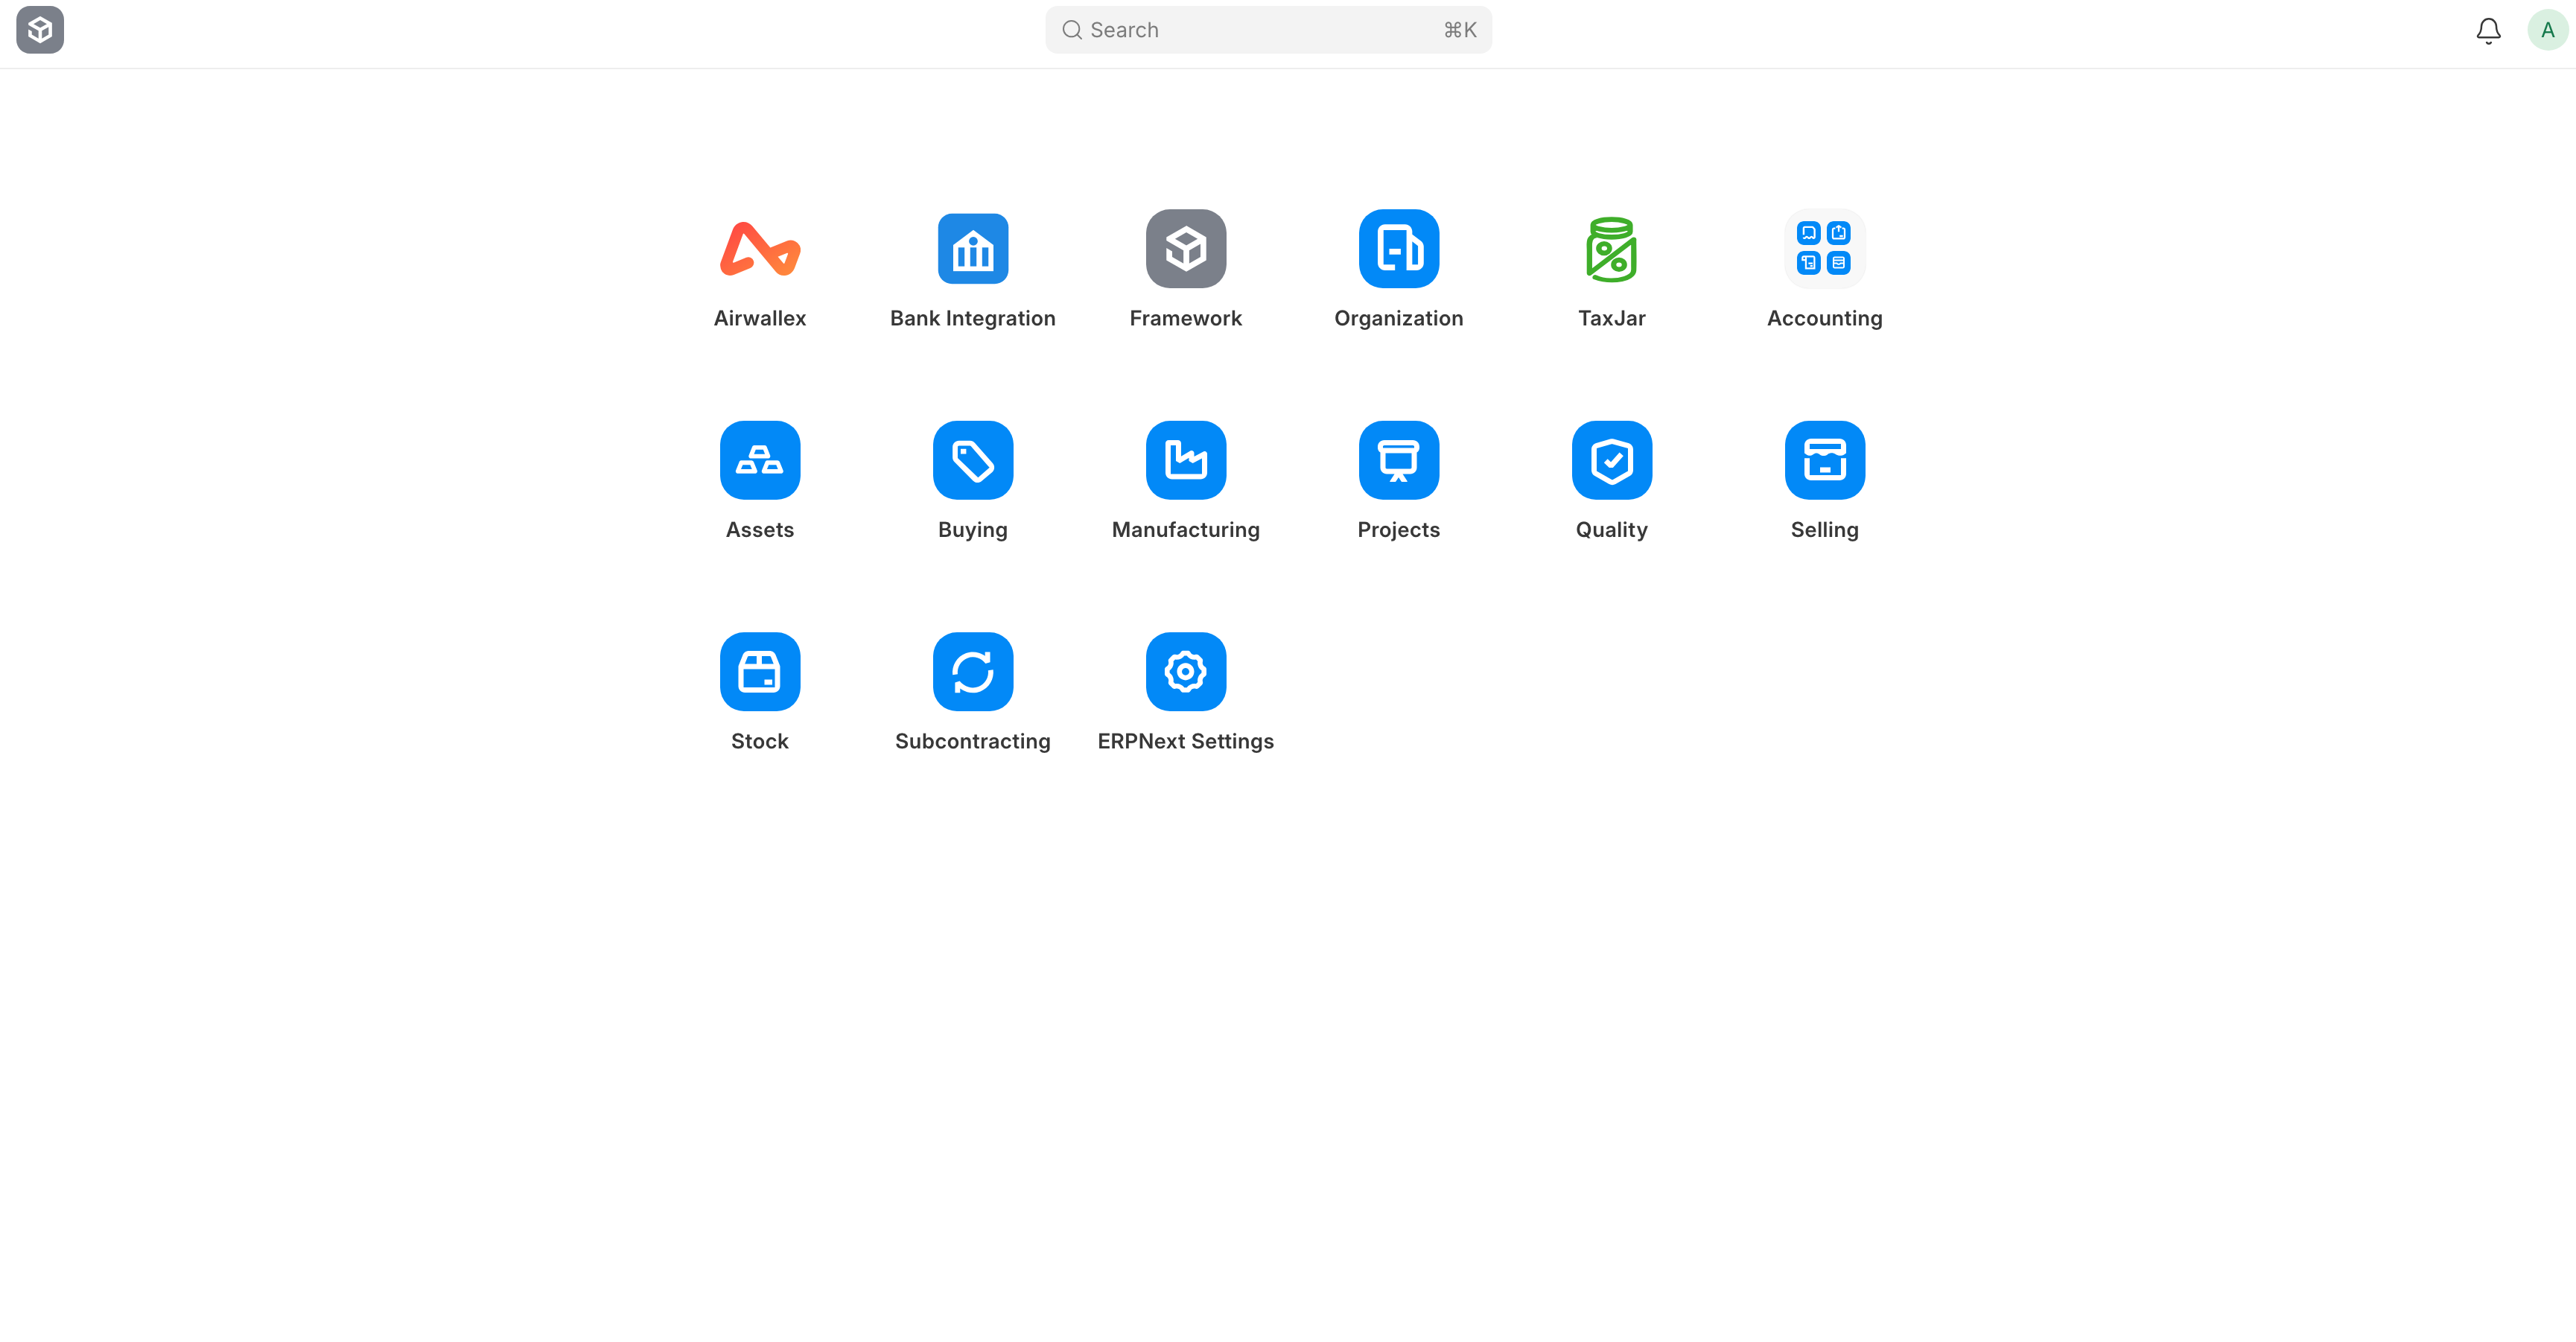Click the magnifier icon in search bar

[1072, 30]
